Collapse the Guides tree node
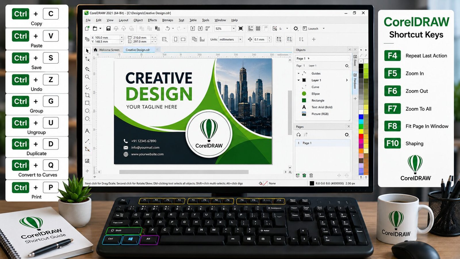 (x=298, y=73)
